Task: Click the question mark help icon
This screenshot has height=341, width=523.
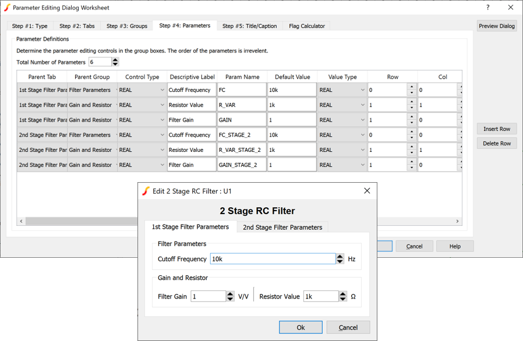Action: 487,8
